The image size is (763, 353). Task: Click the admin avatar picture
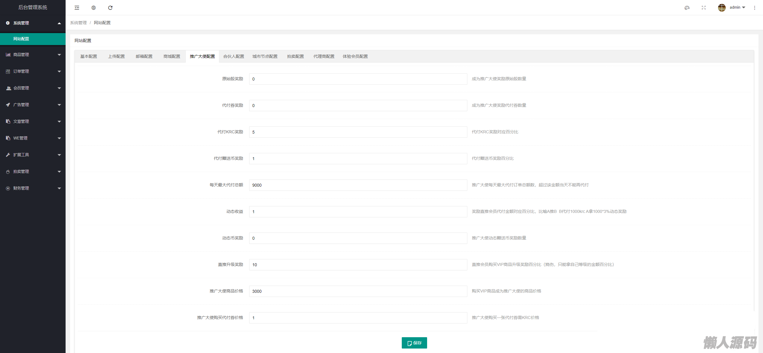[x=722, y=8]
